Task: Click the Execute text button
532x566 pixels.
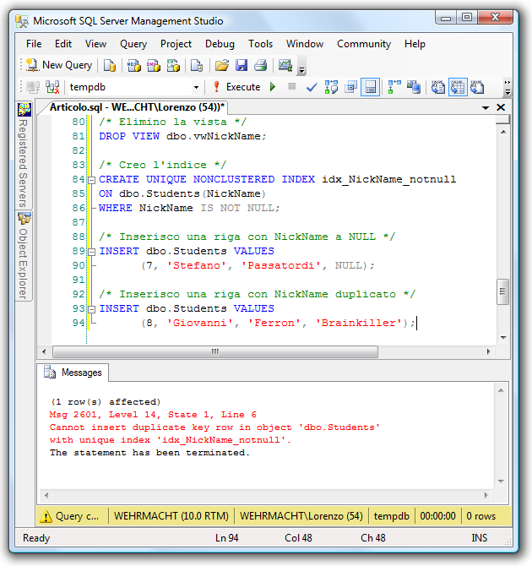Action: coord(243,87)
